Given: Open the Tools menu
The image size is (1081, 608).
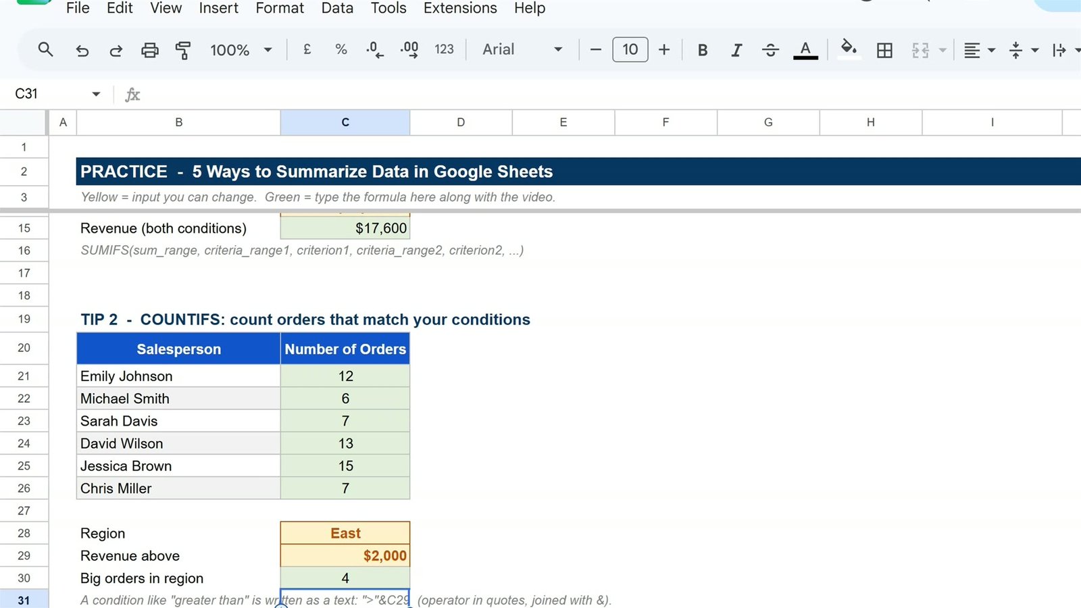Looking at the screenshot, I should [x=388, y=8].
